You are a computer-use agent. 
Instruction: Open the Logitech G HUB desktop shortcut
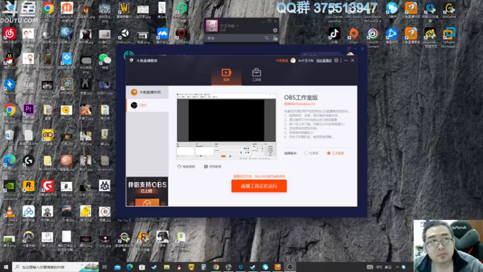[28, 164]
